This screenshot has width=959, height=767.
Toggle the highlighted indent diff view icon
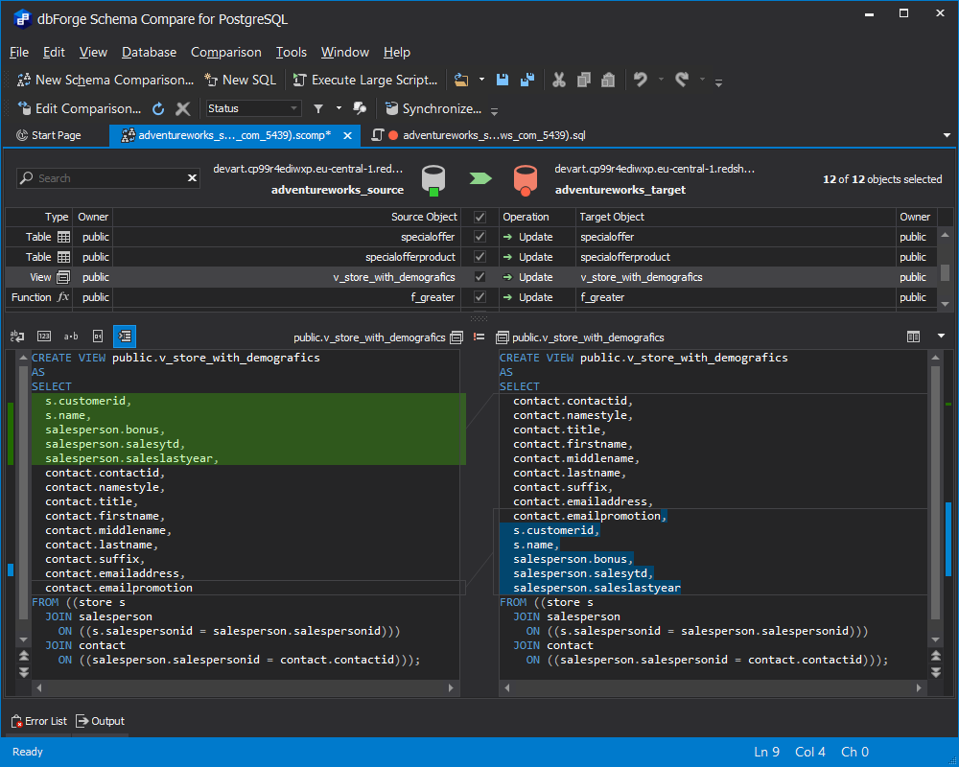point(125,336)
